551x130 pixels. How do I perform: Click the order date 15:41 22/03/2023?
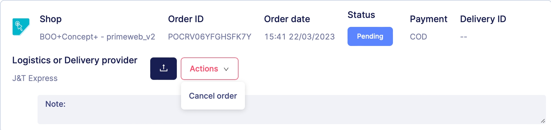point(299,37)
